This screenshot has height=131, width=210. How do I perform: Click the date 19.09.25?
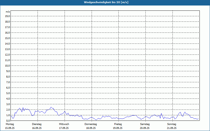coord(118,128)
